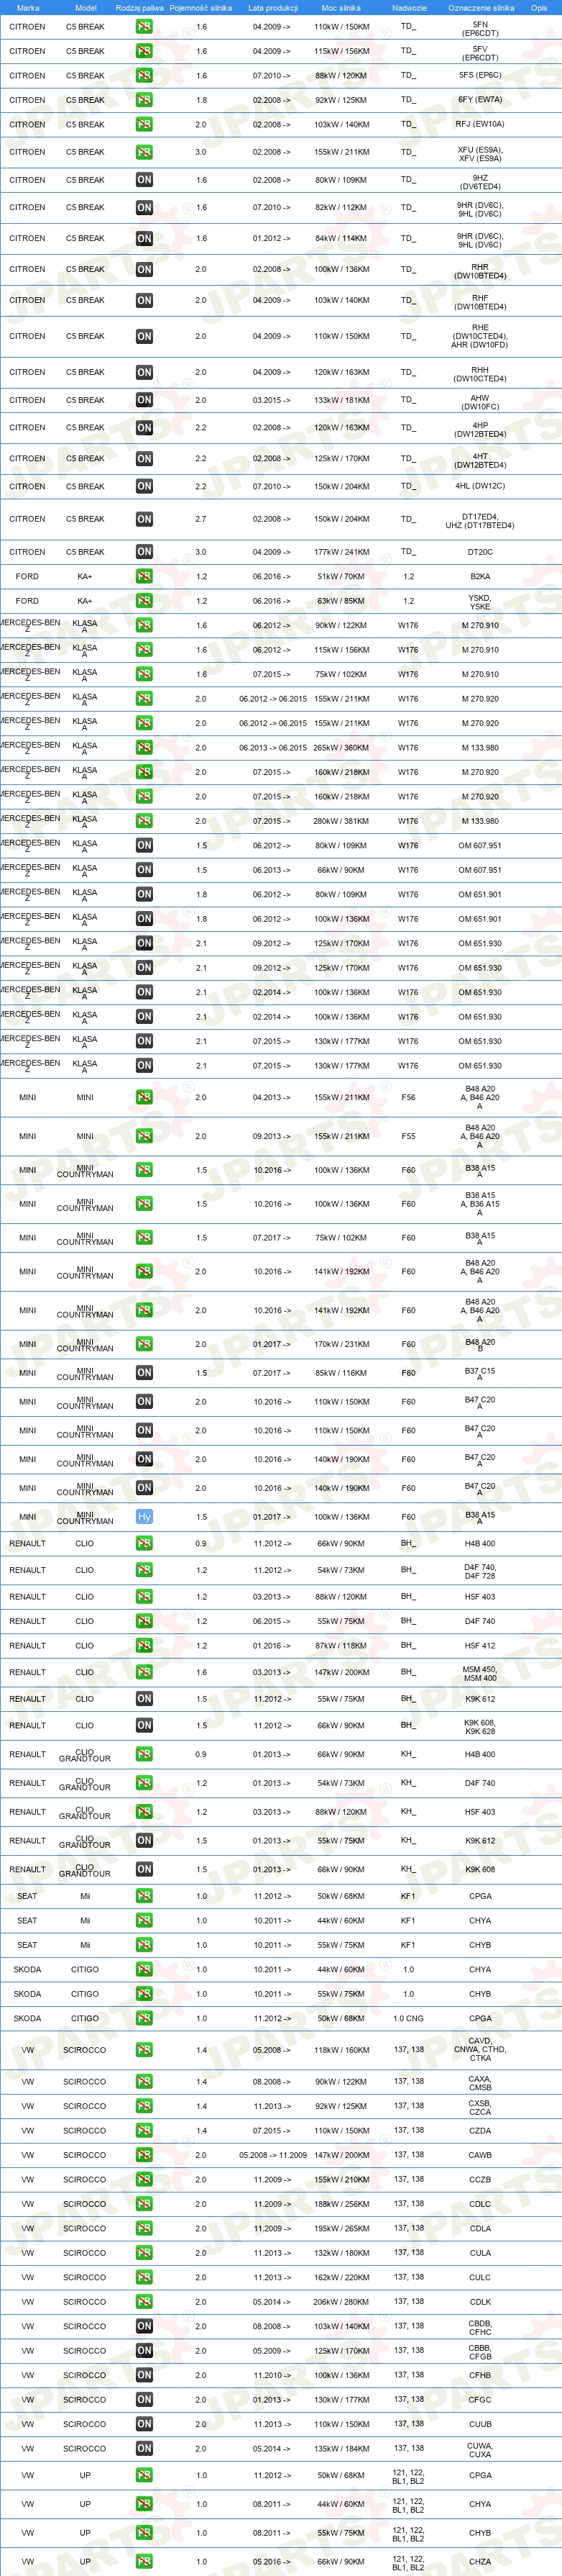This screenshot has height=2576, width=562.
Task: Click the diesel ON icon in the 66kW OM 607.951 row
Action: coord(144,870)
